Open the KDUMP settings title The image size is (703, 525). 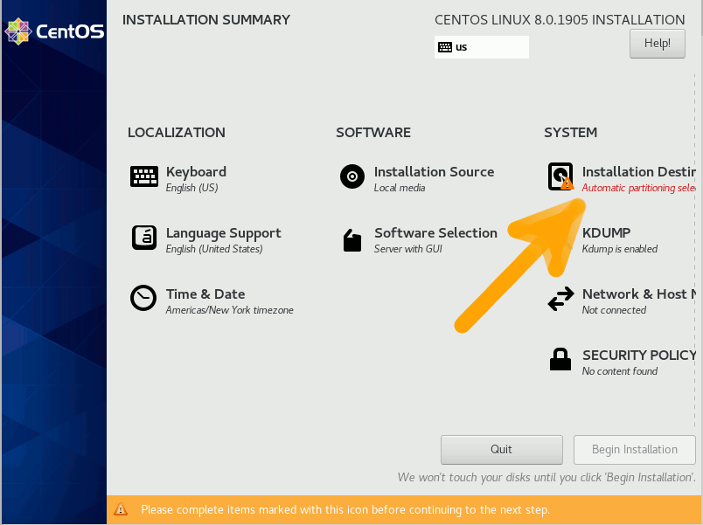[606, 233]
